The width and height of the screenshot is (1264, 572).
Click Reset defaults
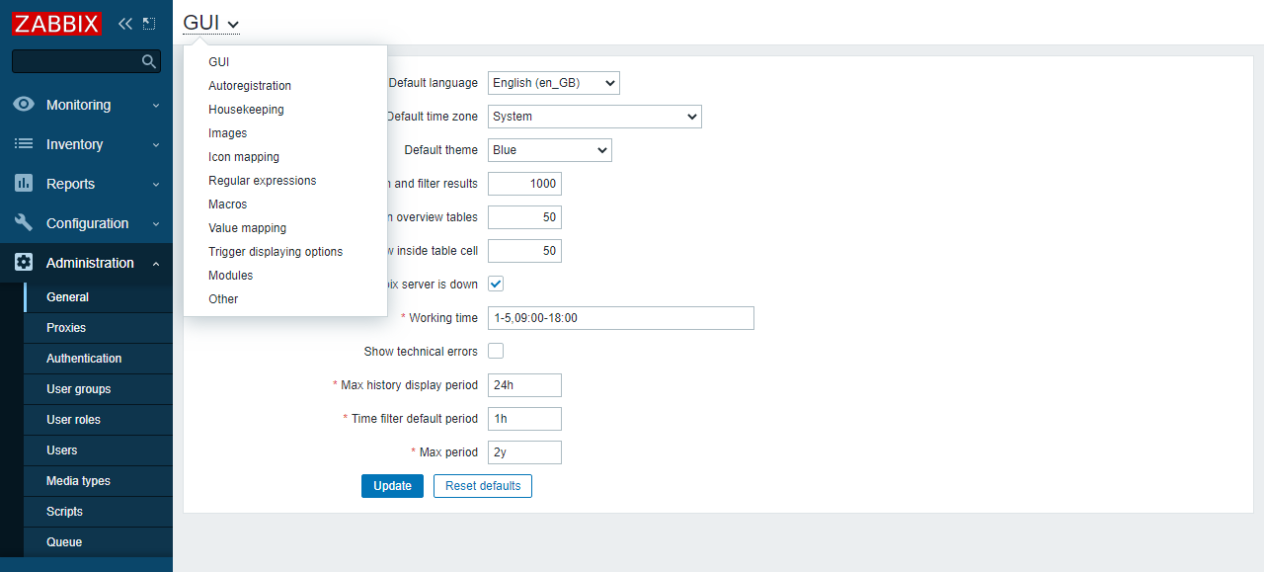(482, 485)
